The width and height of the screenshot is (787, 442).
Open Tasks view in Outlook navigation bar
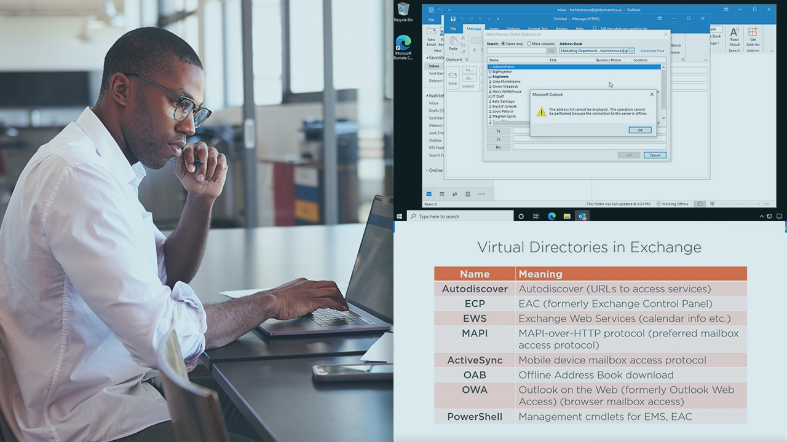[468, 194]
